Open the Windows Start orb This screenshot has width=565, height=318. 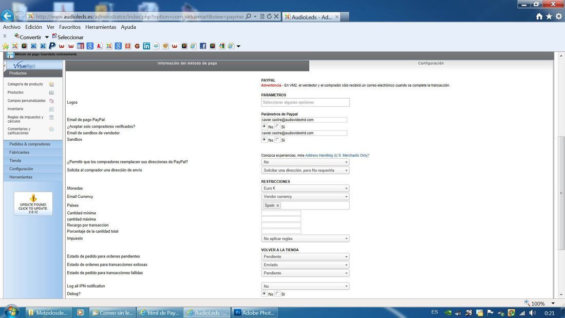point(11,311)
